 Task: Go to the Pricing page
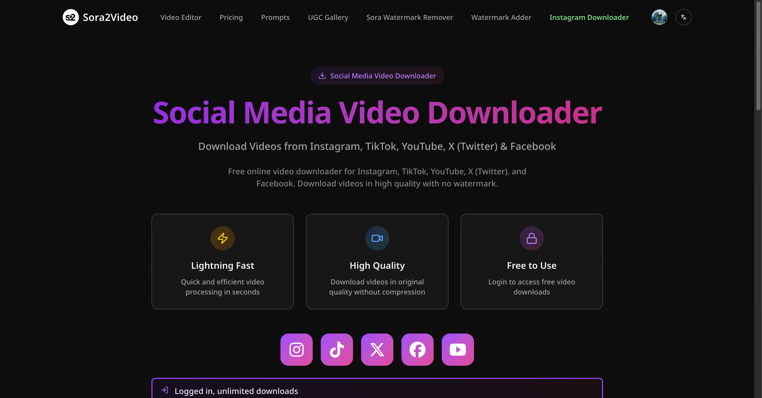click(x=231, y=17)
